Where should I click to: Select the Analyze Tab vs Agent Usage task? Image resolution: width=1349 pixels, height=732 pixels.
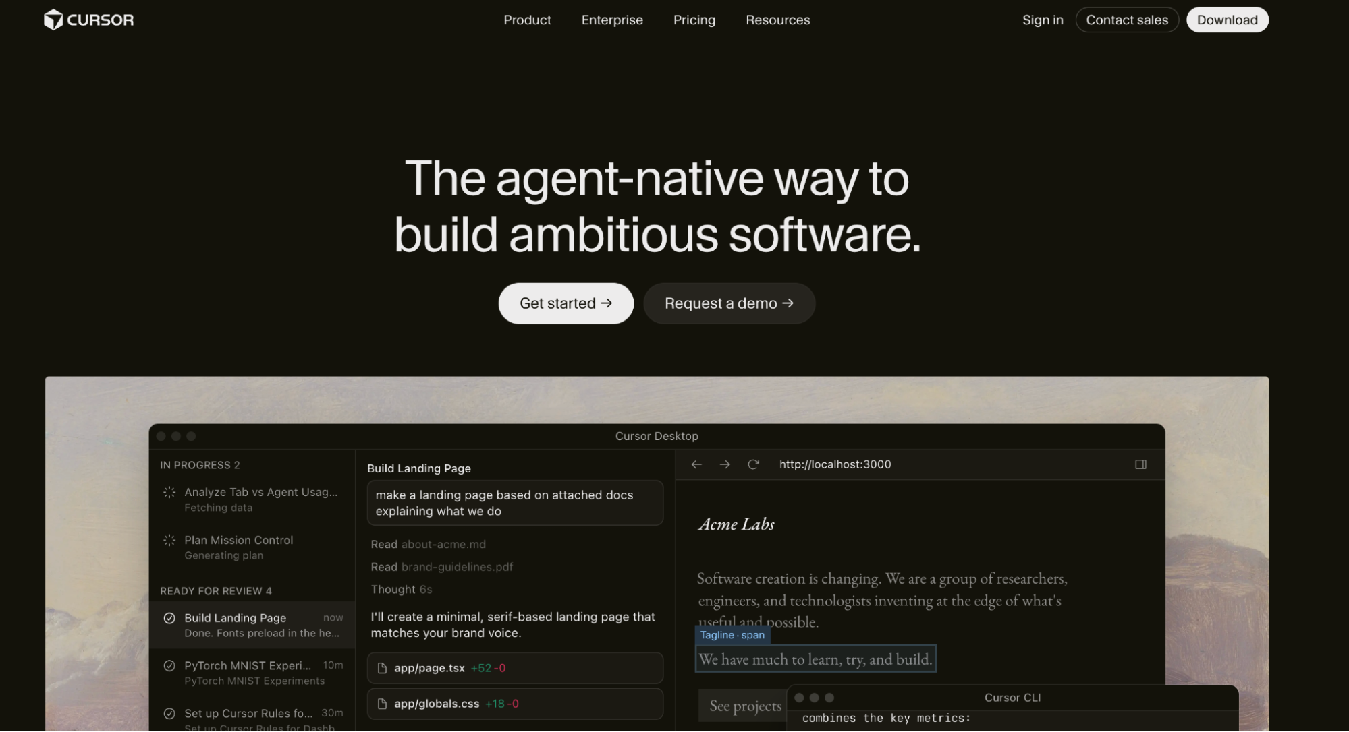coord(252,499)
